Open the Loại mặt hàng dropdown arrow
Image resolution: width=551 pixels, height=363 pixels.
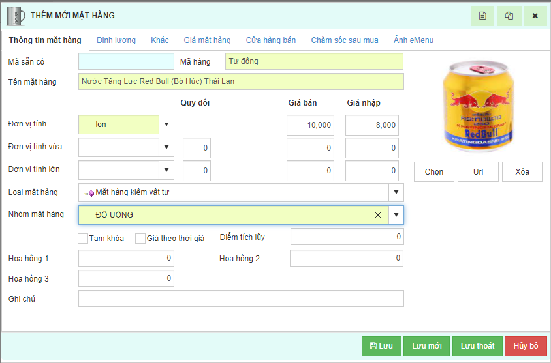tap(396, 192)
